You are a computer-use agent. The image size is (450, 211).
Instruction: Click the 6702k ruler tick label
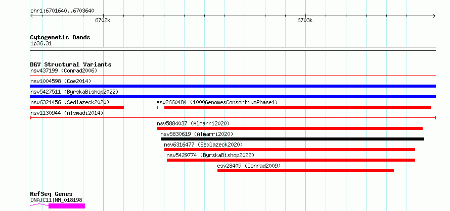pos(103,20)
